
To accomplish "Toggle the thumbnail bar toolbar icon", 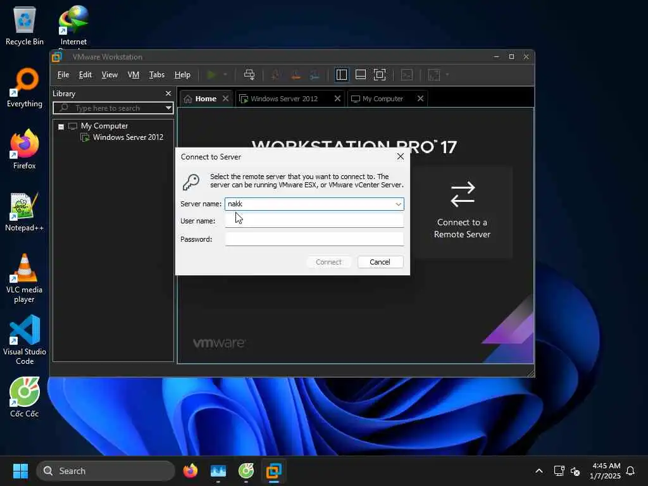I will coord(360,75).
